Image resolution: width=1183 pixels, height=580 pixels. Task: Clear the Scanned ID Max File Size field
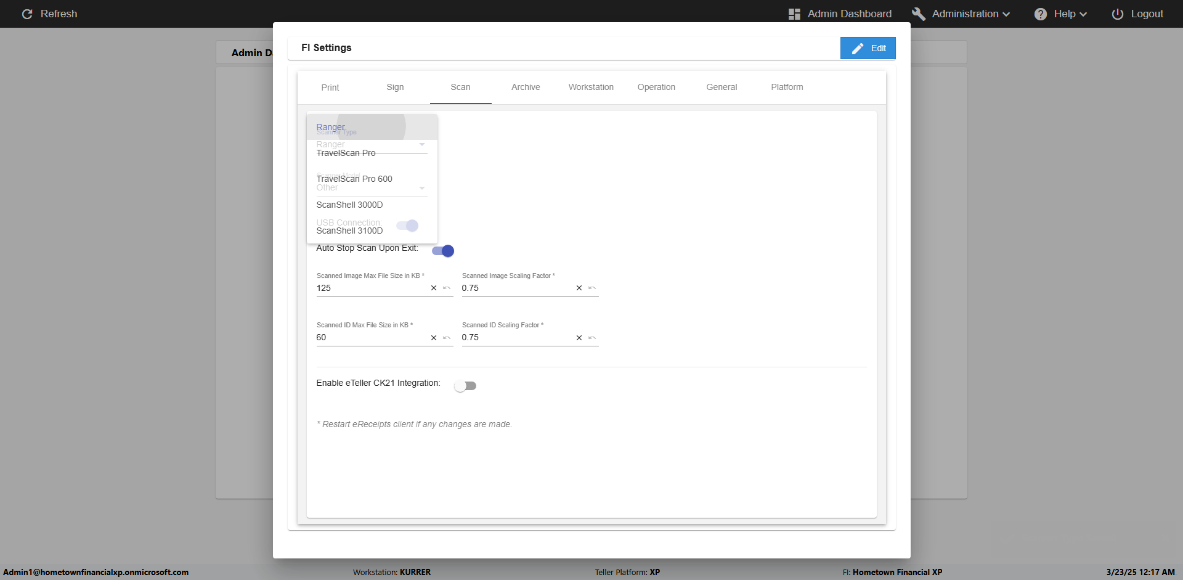coord(434,338)
